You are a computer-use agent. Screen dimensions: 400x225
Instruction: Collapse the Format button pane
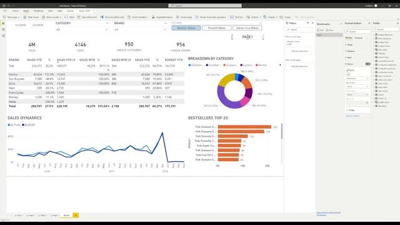[369, 23]
